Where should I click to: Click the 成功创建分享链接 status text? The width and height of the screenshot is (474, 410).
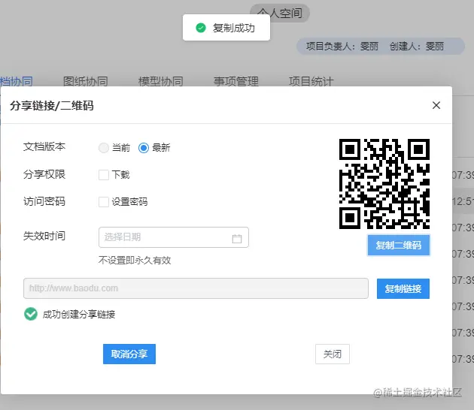[x=79, y=315]
